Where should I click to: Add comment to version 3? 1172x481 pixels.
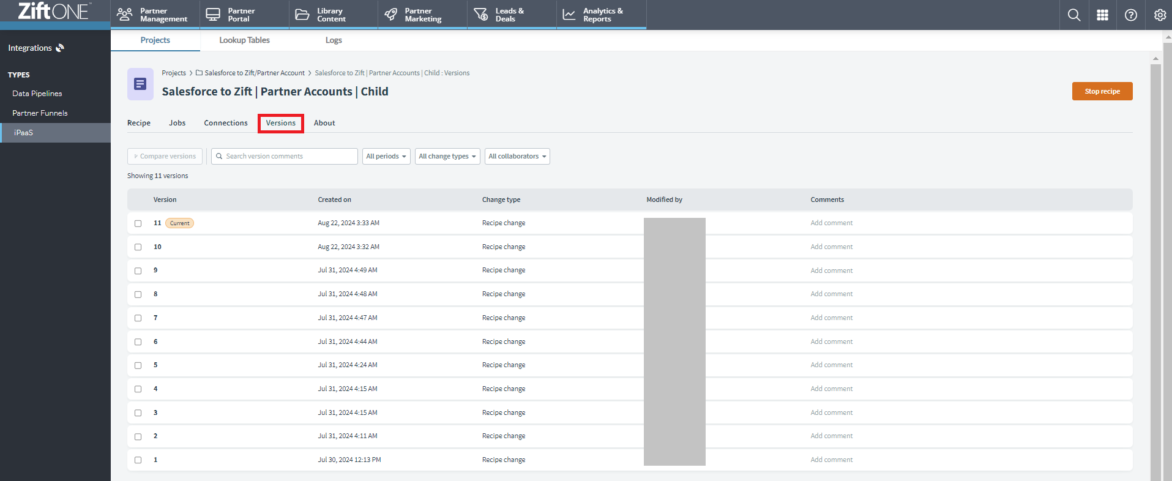click(x=832, y=412)
